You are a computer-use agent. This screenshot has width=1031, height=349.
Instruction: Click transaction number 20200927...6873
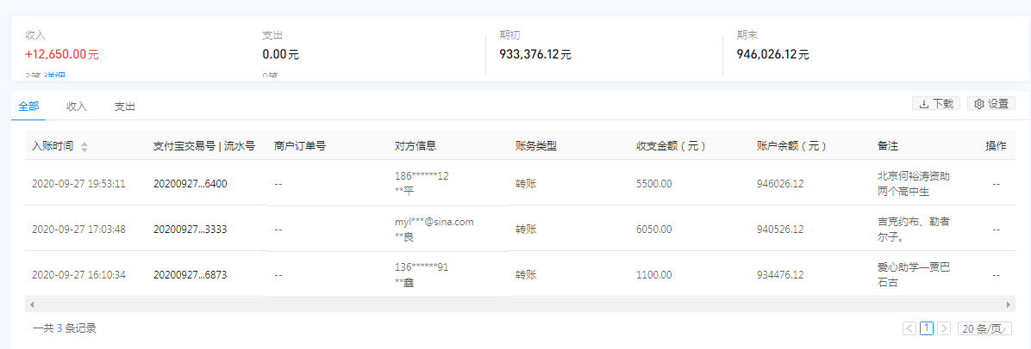point(190,275)
